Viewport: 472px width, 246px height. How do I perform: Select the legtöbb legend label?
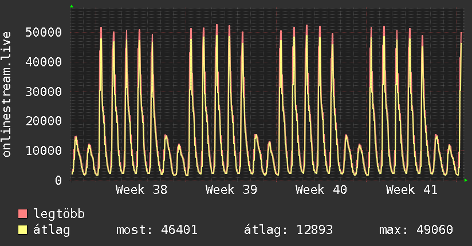coord(59,213)
